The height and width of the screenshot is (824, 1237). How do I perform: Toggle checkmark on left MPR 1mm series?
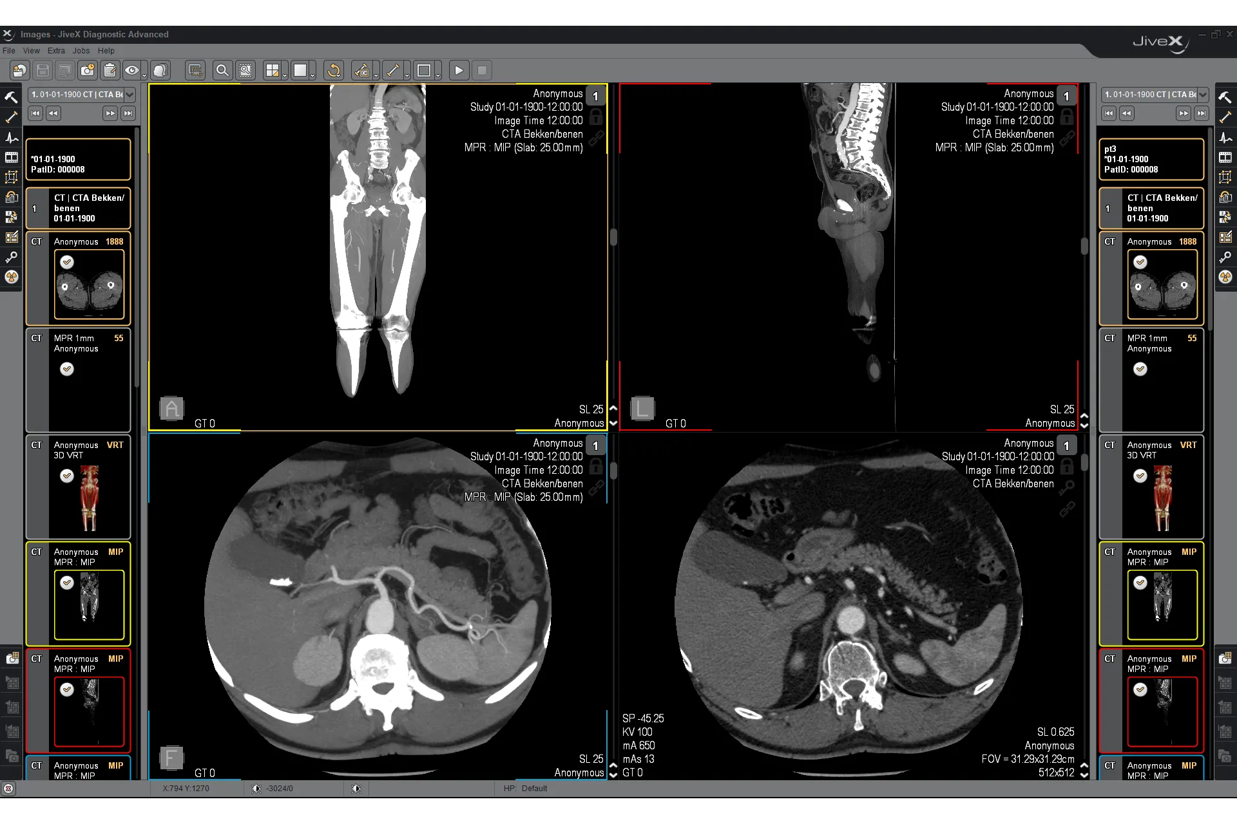pos(67,369)
